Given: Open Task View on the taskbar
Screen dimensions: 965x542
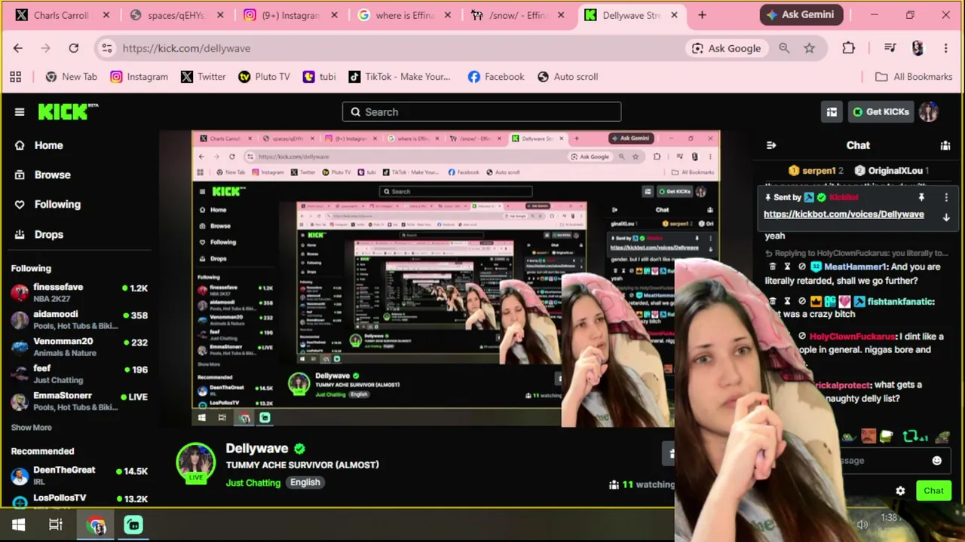Looking at the screenshot, I should click(x=56, y=525).
